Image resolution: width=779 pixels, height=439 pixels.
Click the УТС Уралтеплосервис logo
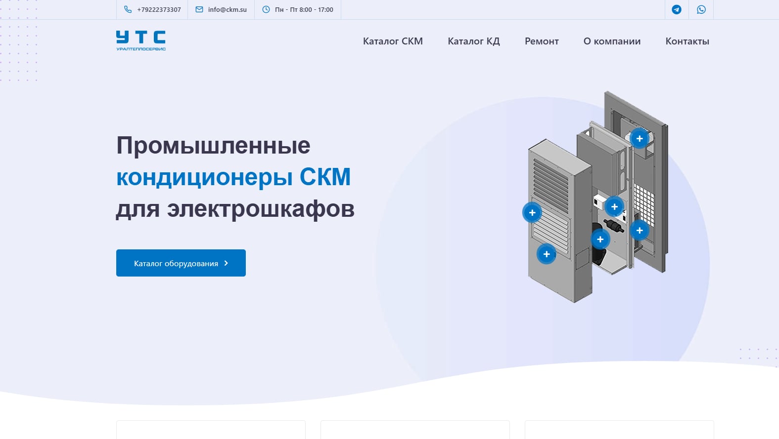[x=141, y=40]
